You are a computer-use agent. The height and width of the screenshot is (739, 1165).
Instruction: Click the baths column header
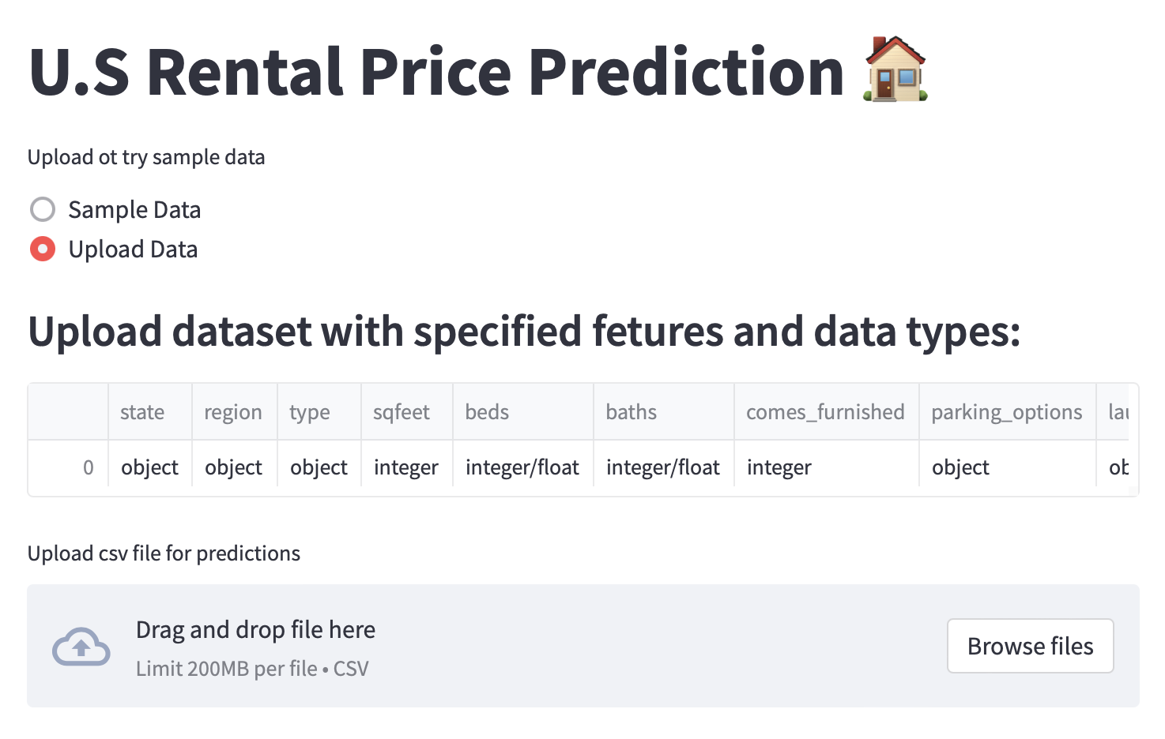pos(631,411)
